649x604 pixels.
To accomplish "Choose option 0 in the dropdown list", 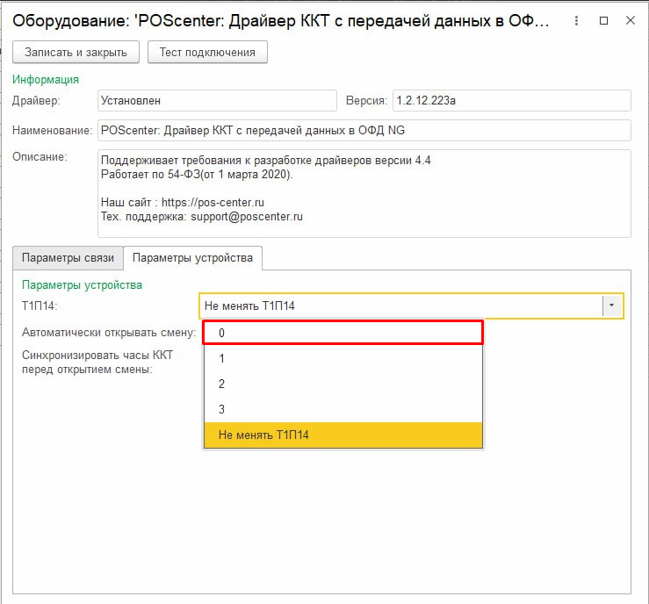I will click(x=343, y=333).
